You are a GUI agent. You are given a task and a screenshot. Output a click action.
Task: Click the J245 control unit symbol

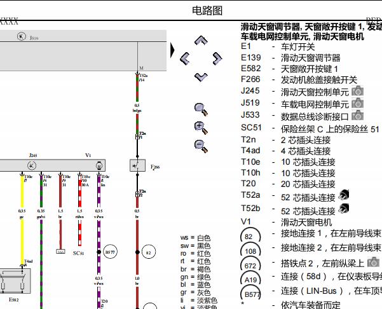click(32, 165)
